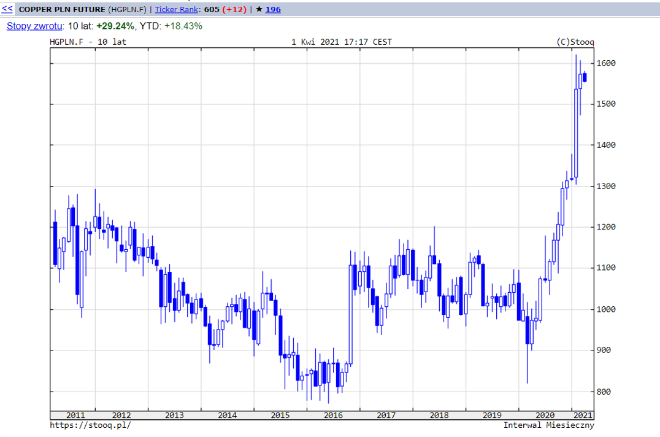Click the 2019 year label on axis
The image size is (660, 437).
click(x=492, y=415)
